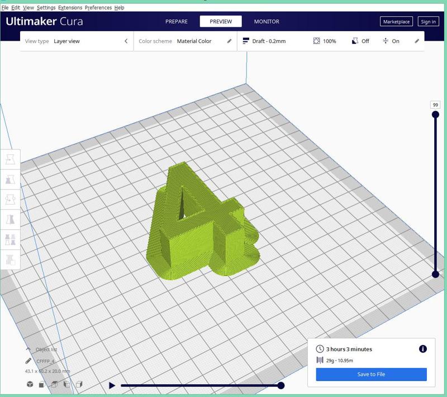Click the model dimensions text 43.1 x 50.2
This screenshot has height=397, width=447.
point(47,371)
